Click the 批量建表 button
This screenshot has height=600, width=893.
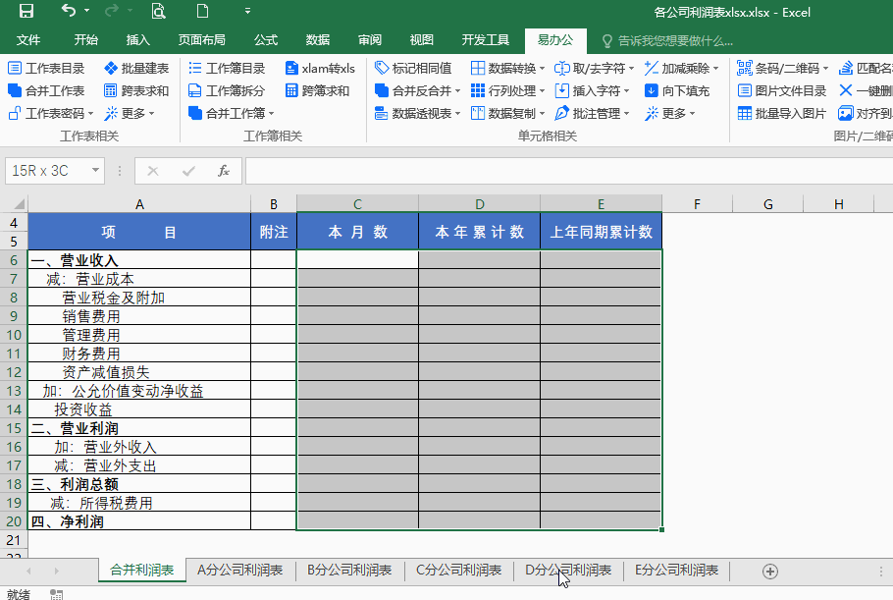pos(136,69)
